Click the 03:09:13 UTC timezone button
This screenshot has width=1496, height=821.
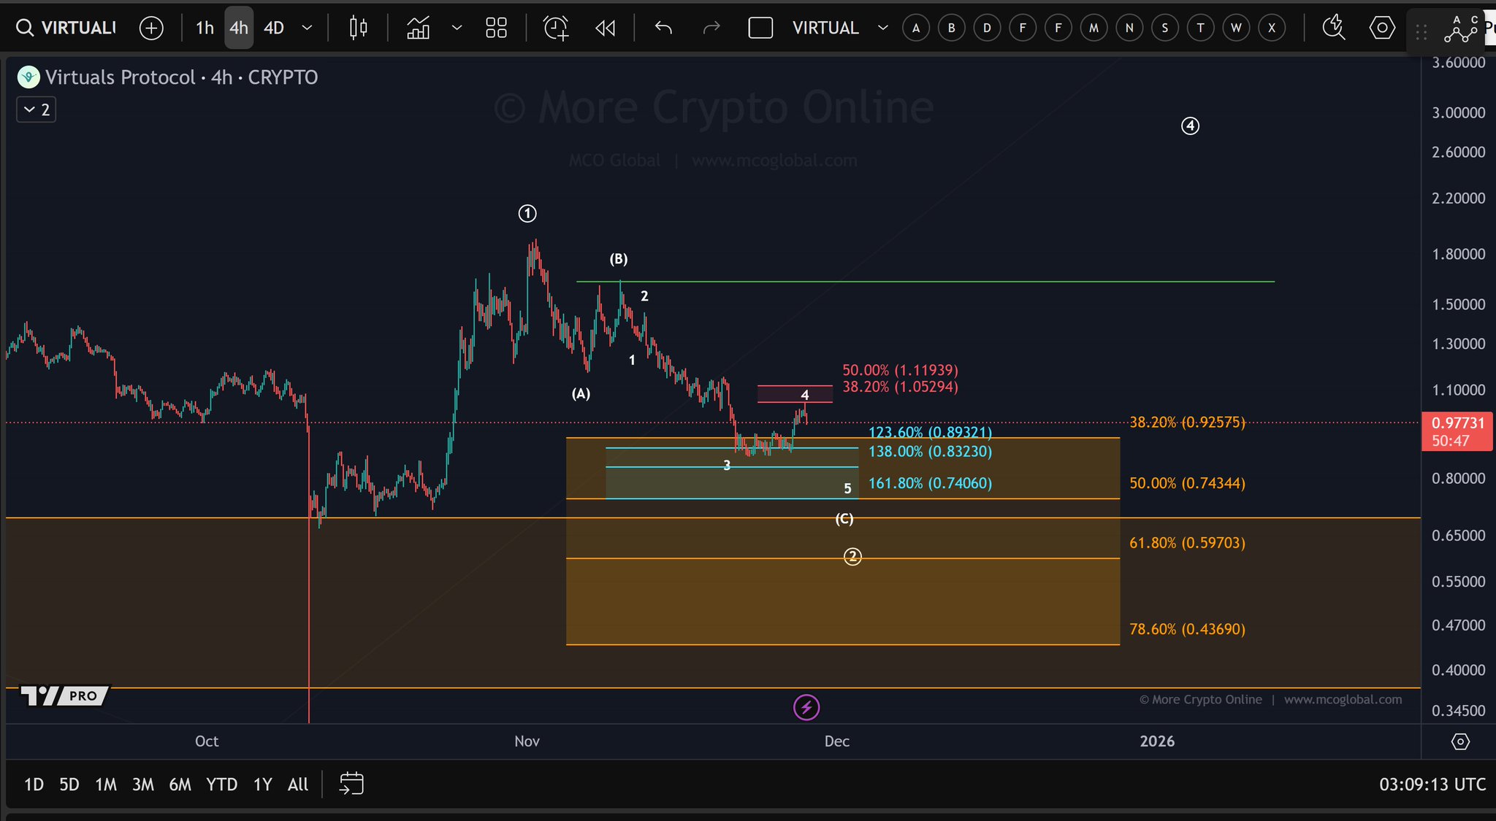point(1432,785)
